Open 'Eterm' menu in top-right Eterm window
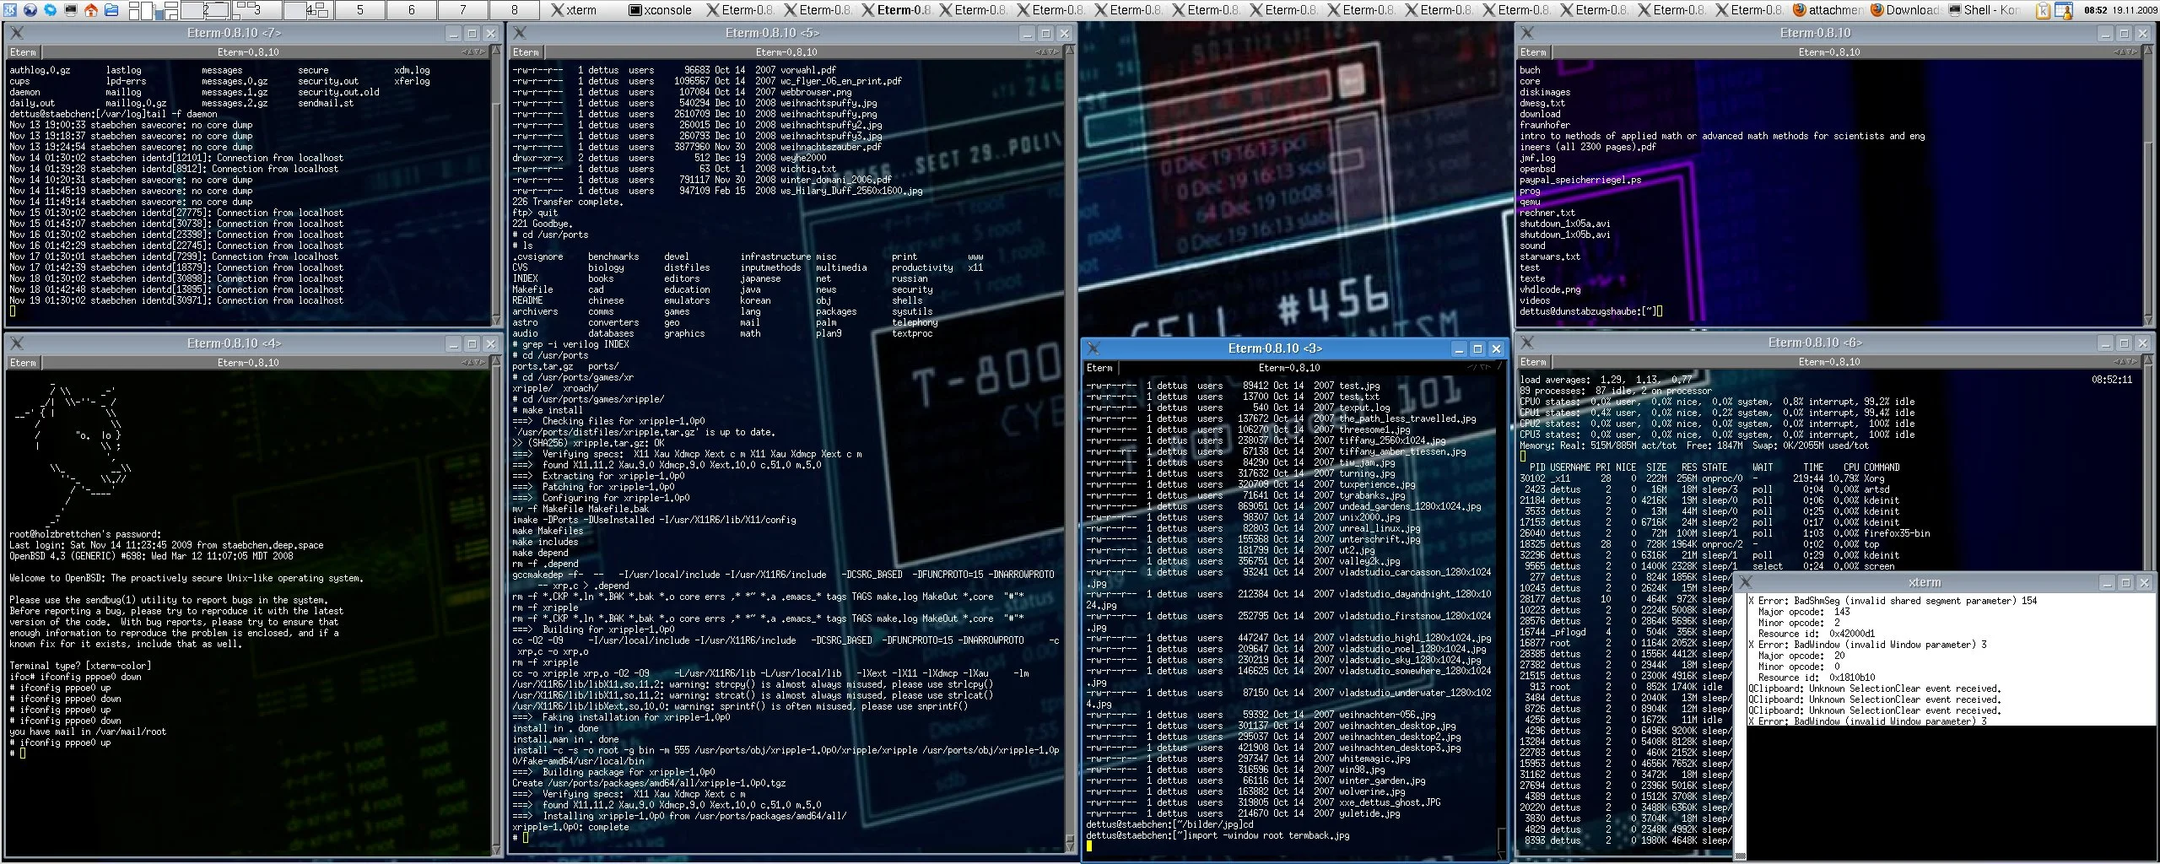Viewport: 2160px width, 864px height. [1533, 52]
